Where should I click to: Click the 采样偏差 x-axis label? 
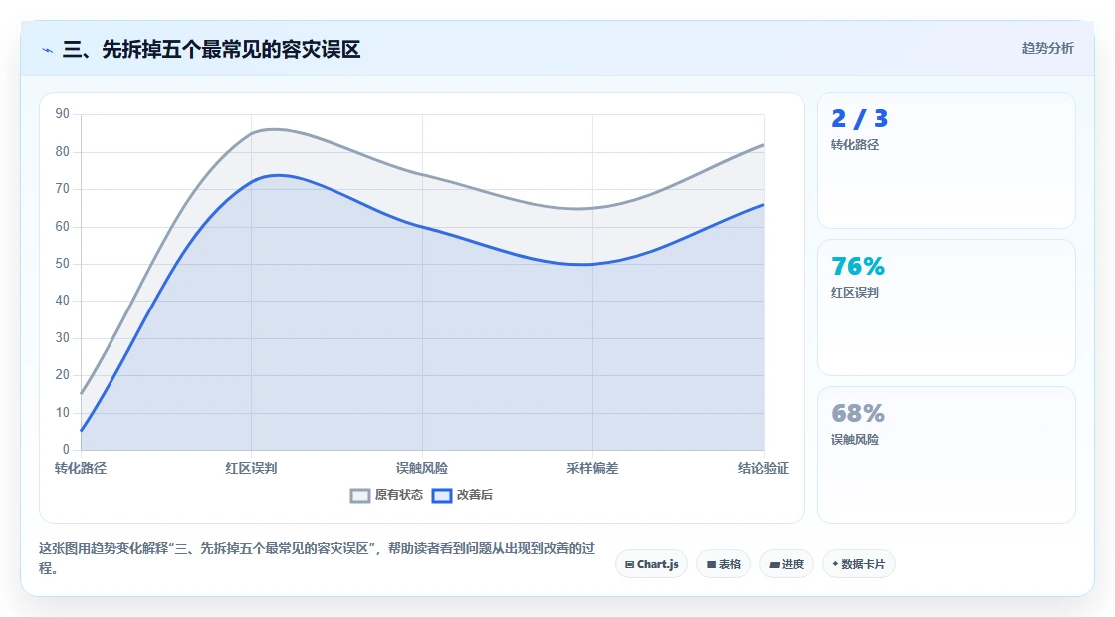(x=593, y=469)
